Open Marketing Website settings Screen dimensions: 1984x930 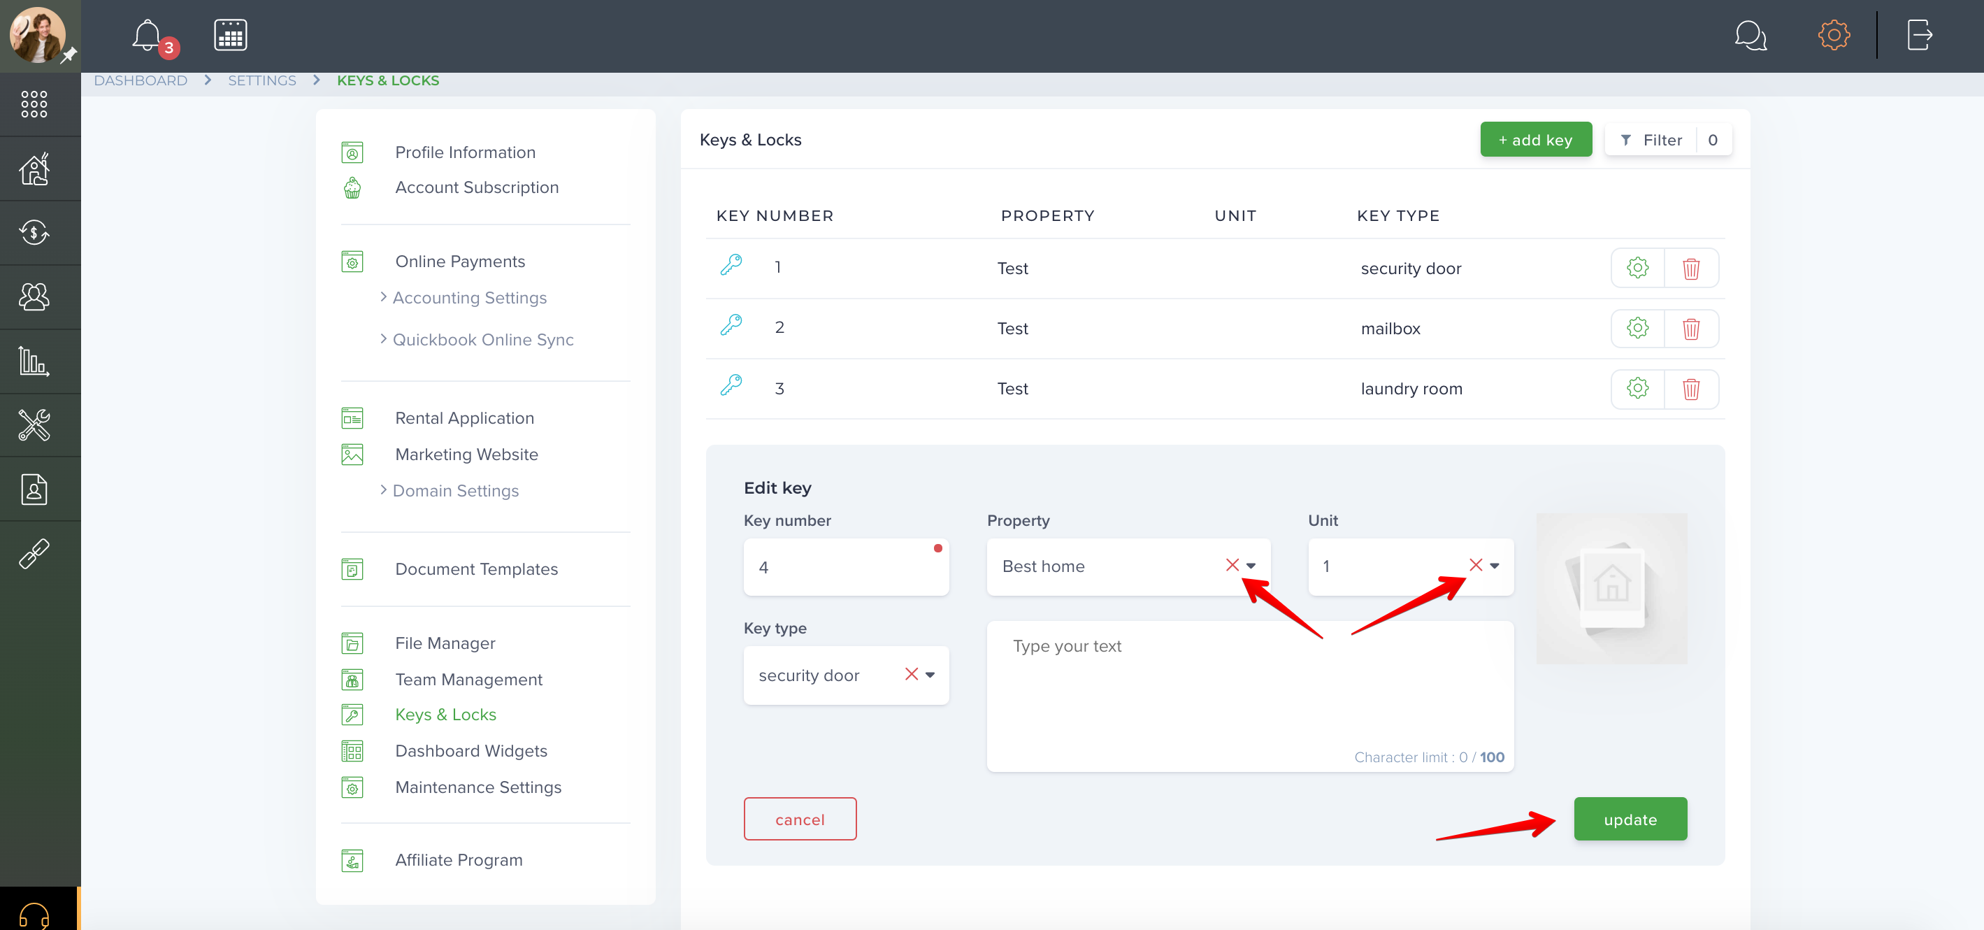[467, 455]
